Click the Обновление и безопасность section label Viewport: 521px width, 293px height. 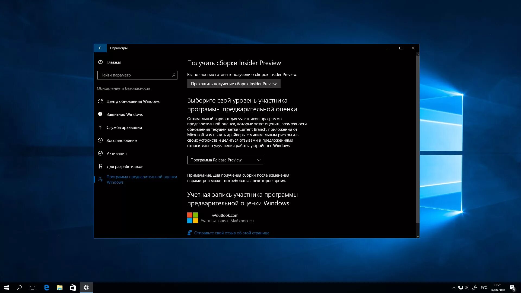(x=123, y=88)
